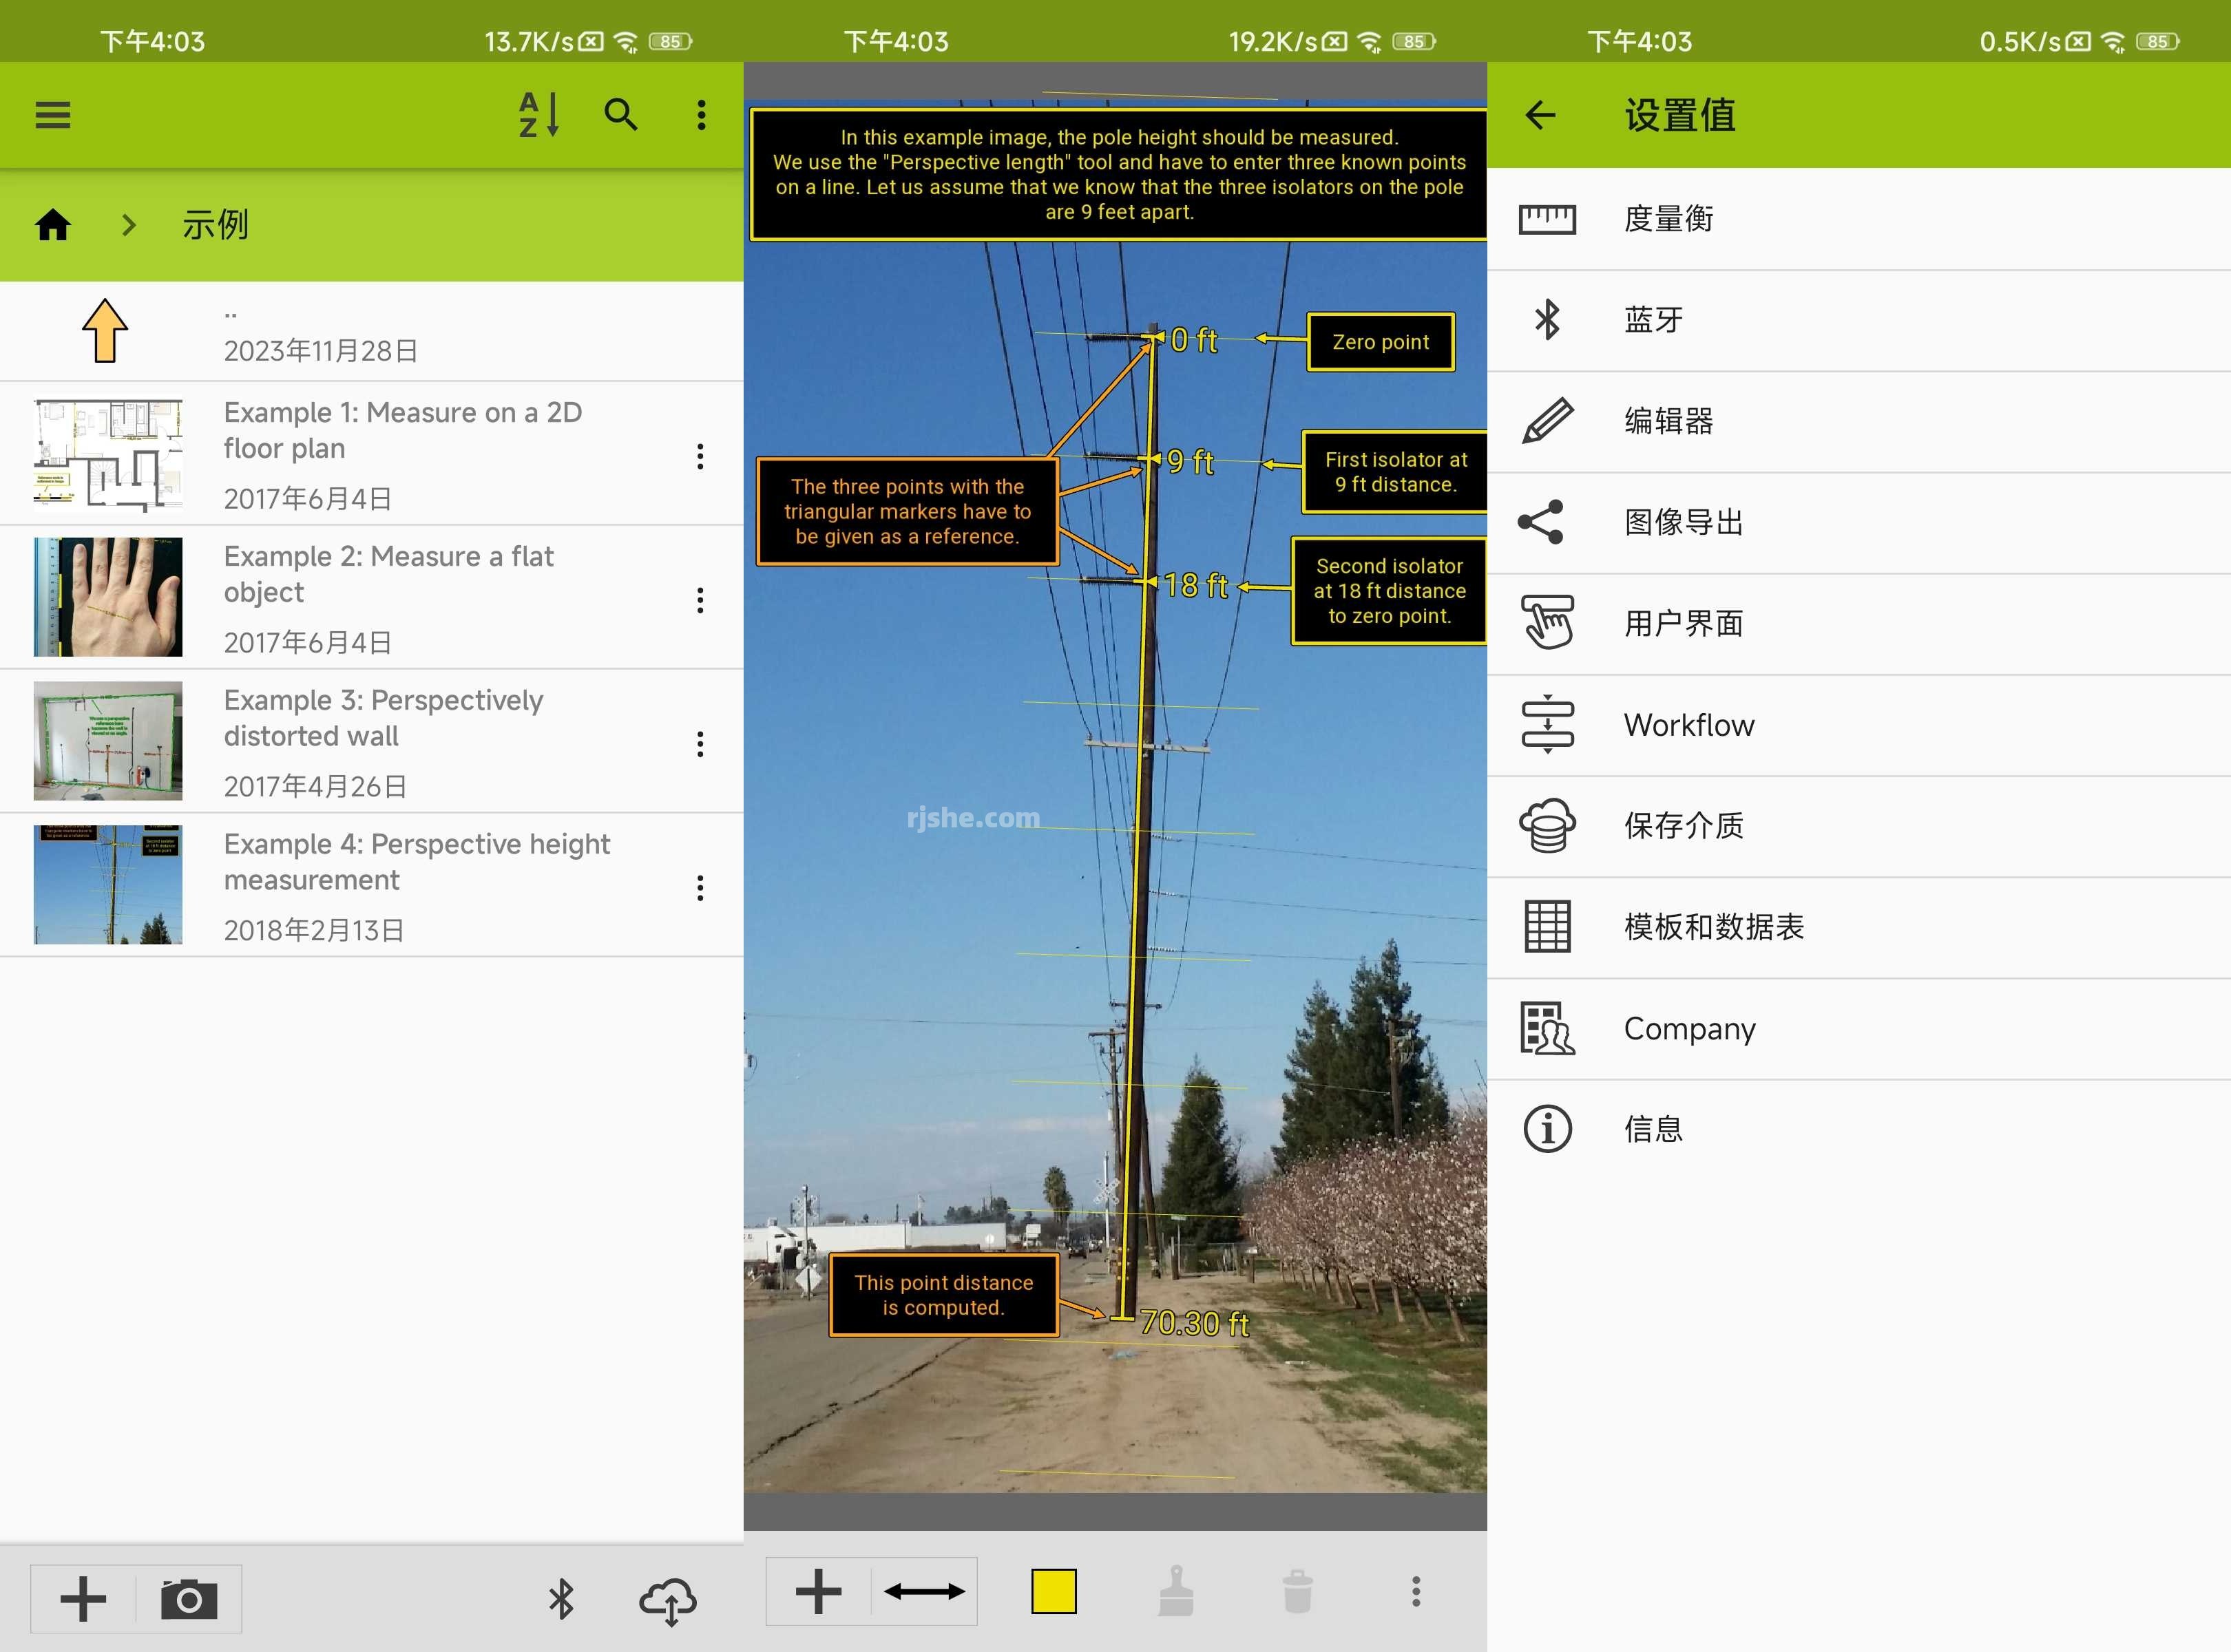Click the 示例 breadcrumb label
2231x1652 pixels.
pos(215,225)
